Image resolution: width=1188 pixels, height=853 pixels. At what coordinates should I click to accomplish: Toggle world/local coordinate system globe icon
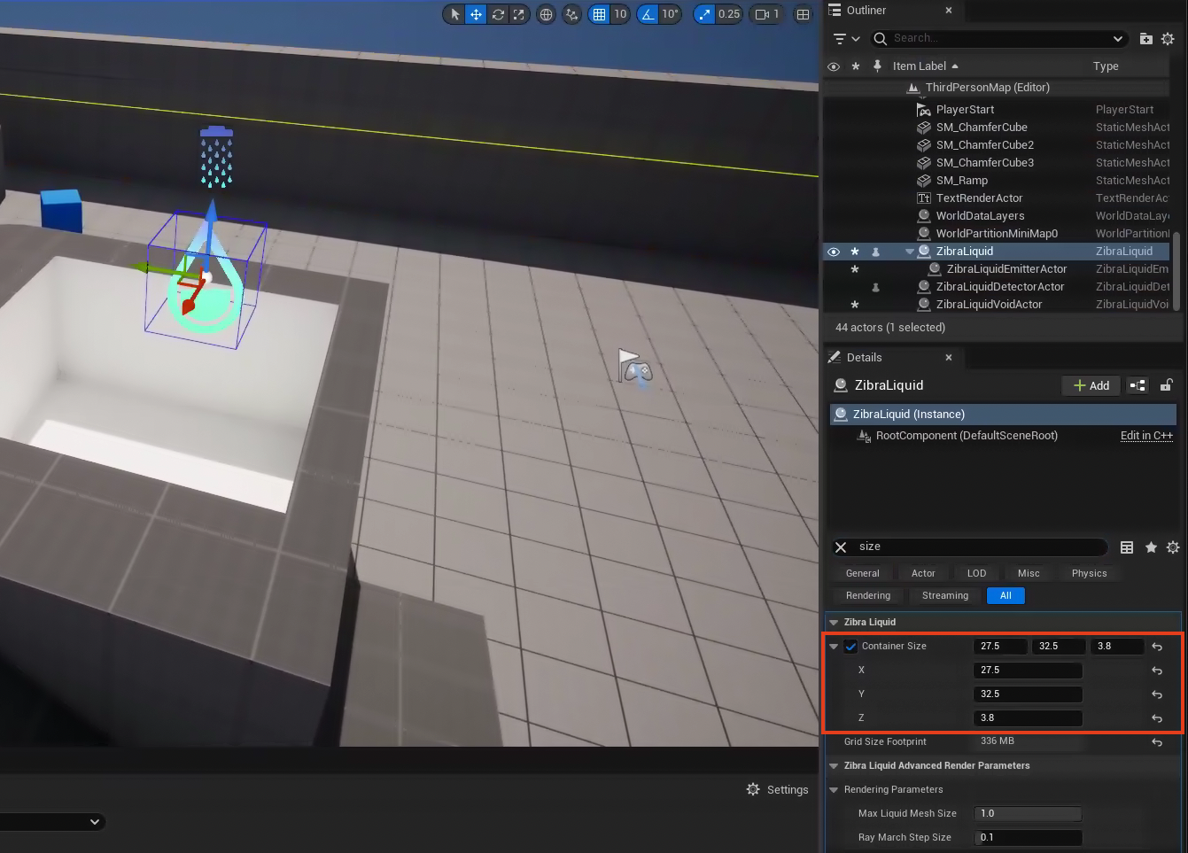[547, 14]
